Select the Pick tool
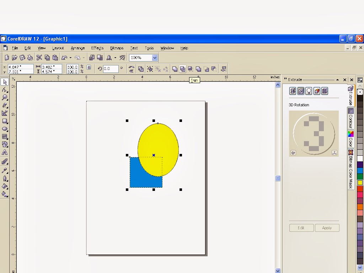364x273 pixels. point(5,82)
